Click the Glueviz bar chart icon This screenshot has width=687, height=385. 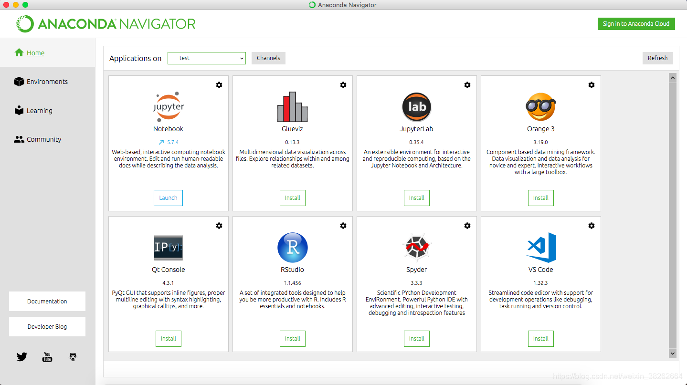[x=292, y=107]
